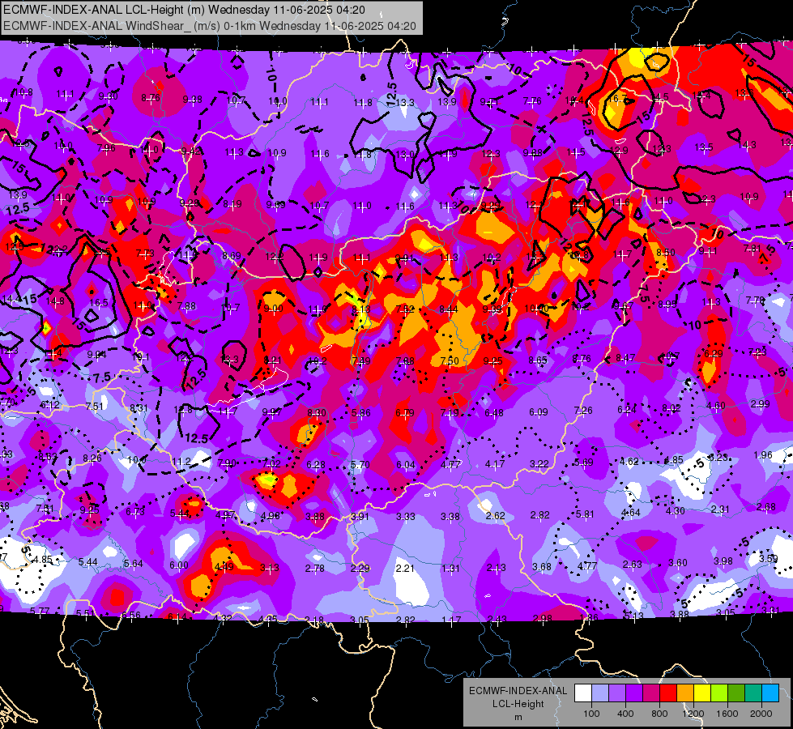Image resolution: width=793 pixels, height=729 pixels.
Task: Click the legend tick label 1600
Action: point(727,714)
